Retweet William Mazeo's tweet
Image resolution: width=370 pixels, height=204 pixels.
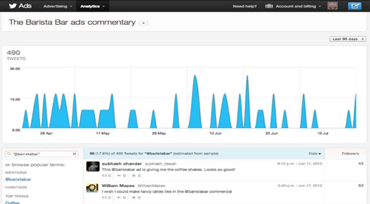click(106, 198)
